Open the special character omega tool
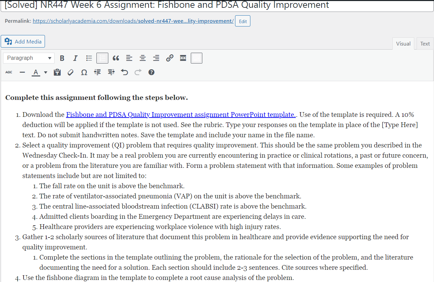 tap(84, 72)
